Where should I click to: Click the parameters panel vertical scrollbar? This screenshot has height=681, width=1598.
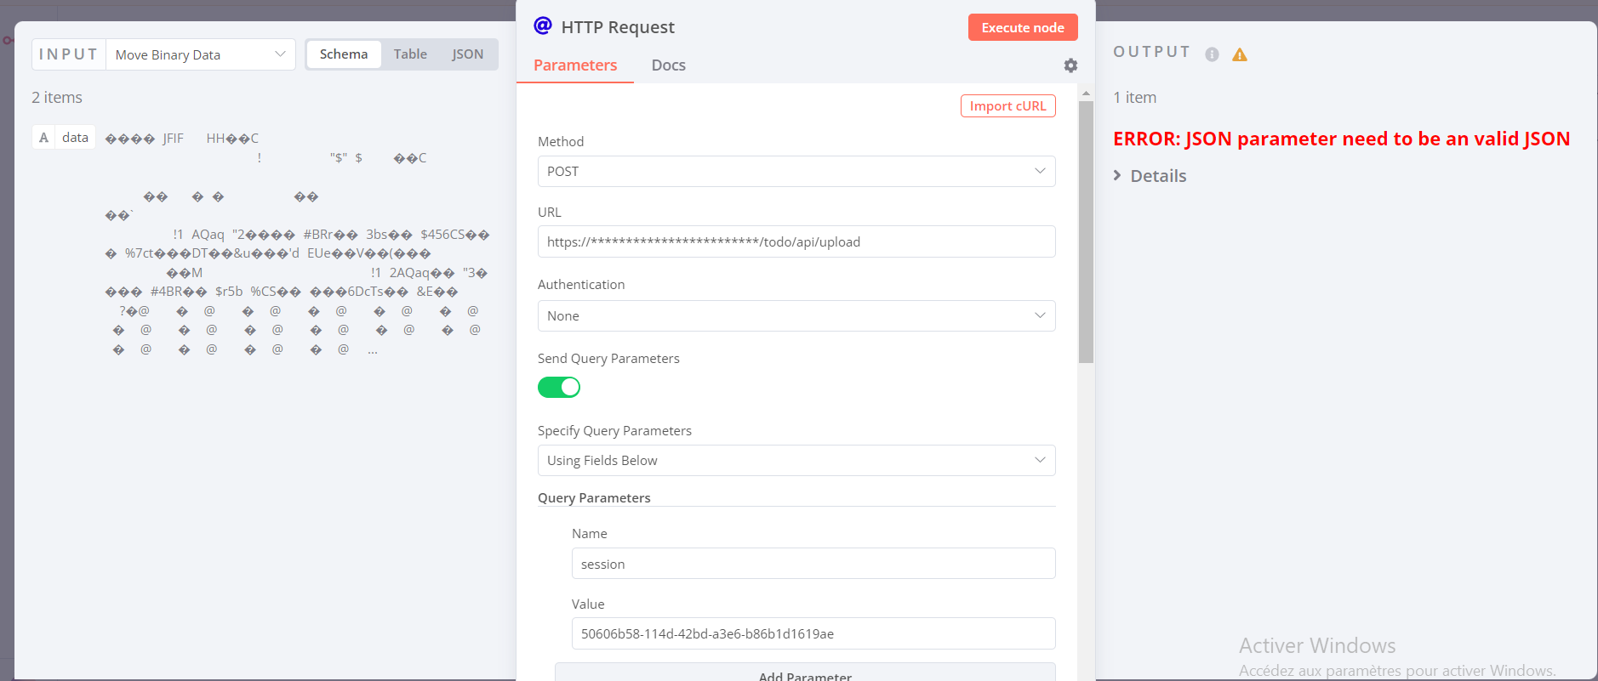coord(1086,231)
